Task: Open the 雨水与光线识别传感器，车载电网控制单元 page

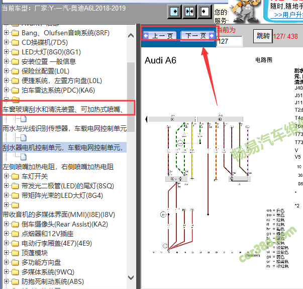Action: (65, 128)
